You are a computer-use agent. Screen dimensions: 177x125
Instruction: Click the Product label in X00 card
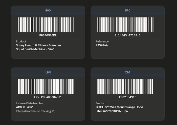(101, 103)
